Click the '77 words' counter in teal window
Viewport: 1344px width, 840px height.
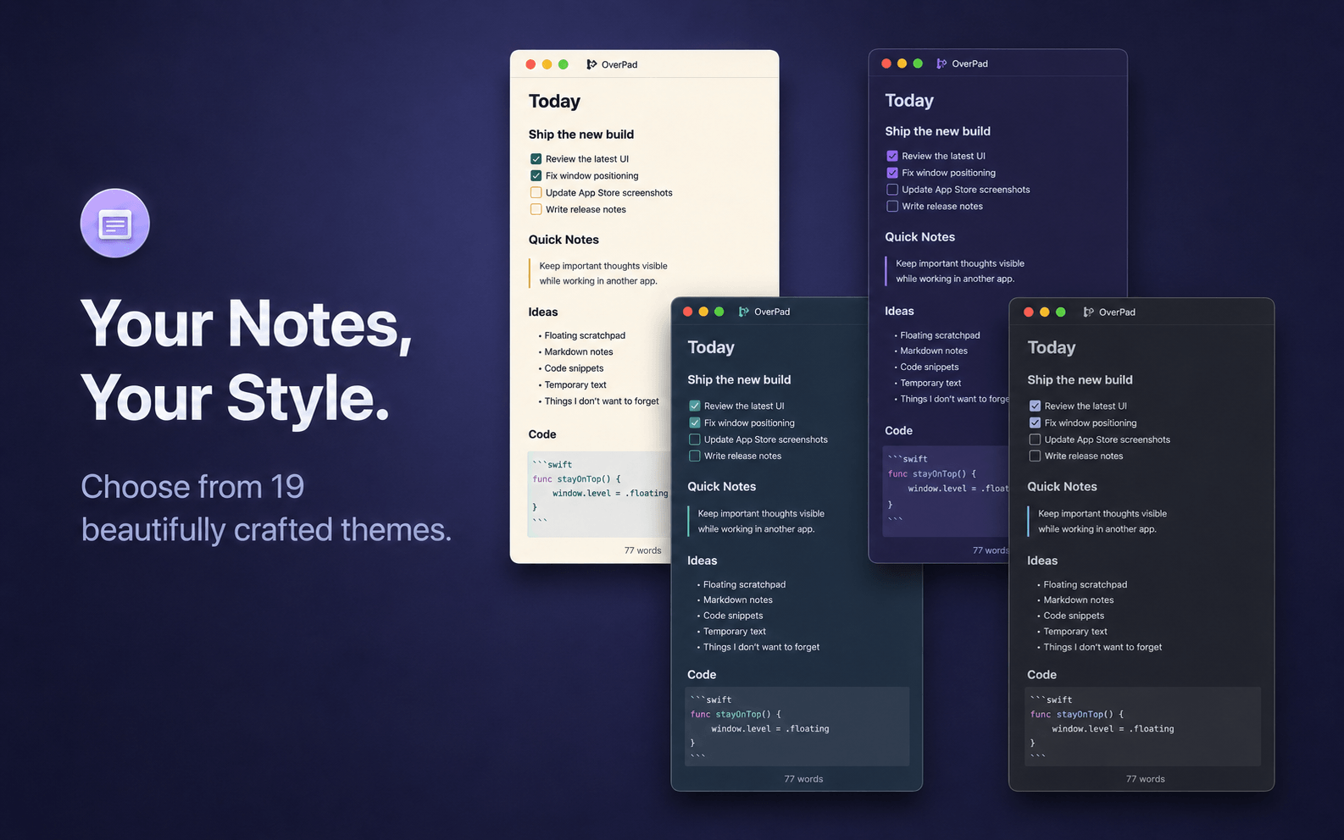coord(803,779)
